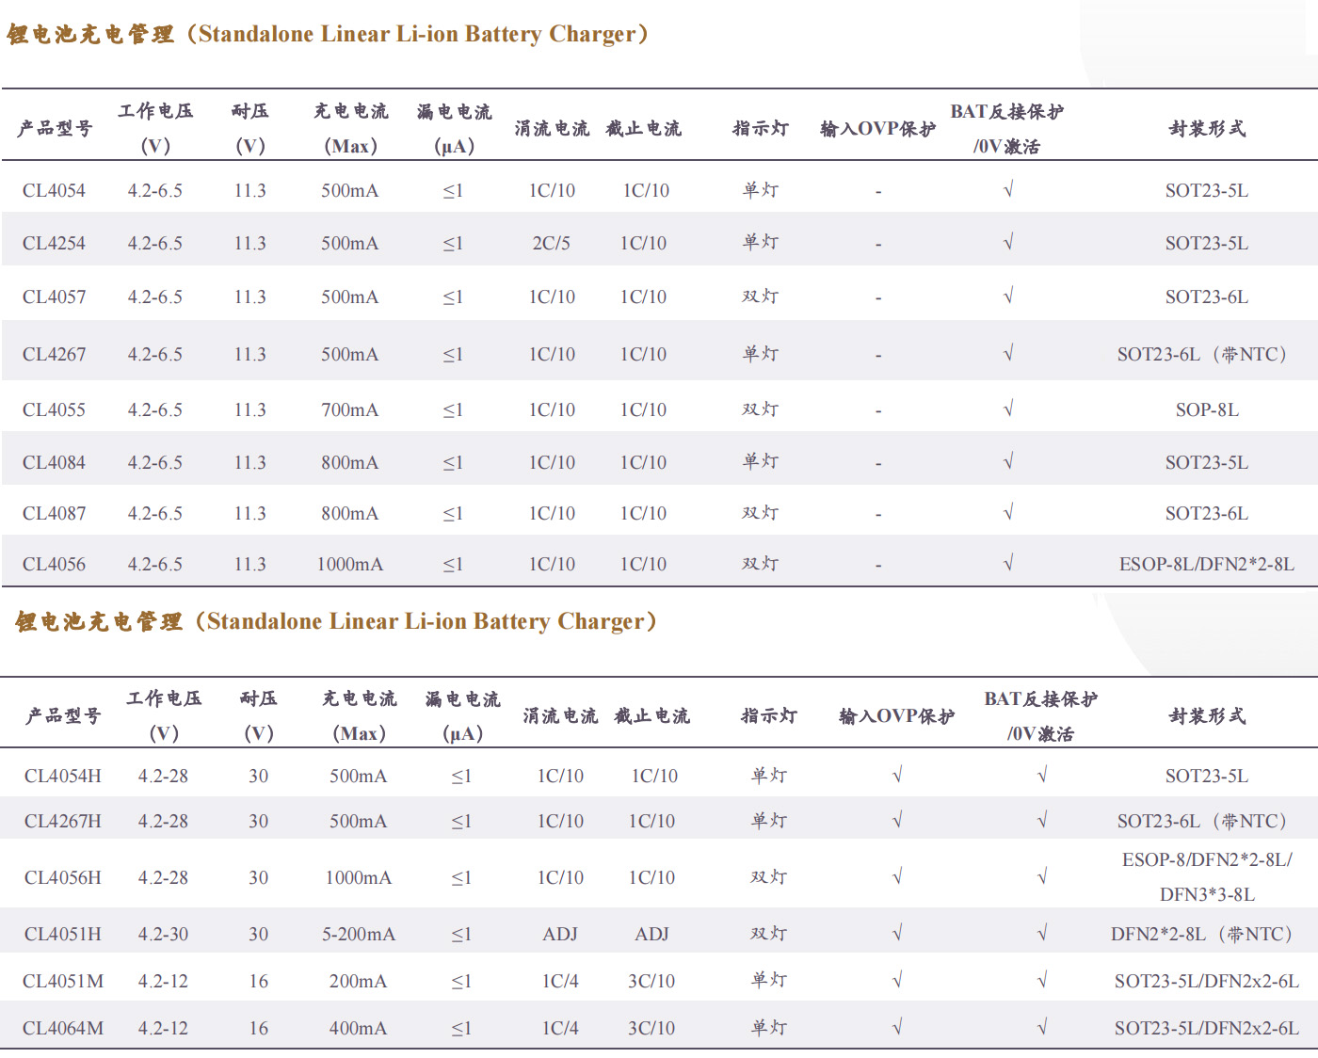1318x1058 pixels.
Task: Click the CL4087 product model
Action: (x=54, y=514)
